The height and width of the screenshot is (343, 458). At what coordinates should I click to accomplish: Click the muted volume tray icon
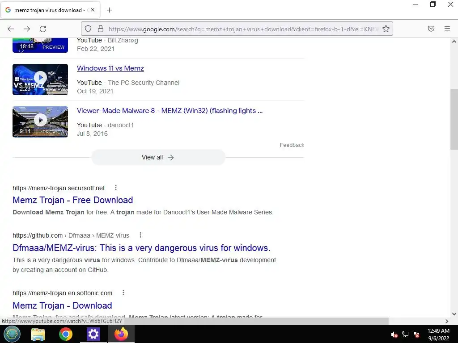394,335
